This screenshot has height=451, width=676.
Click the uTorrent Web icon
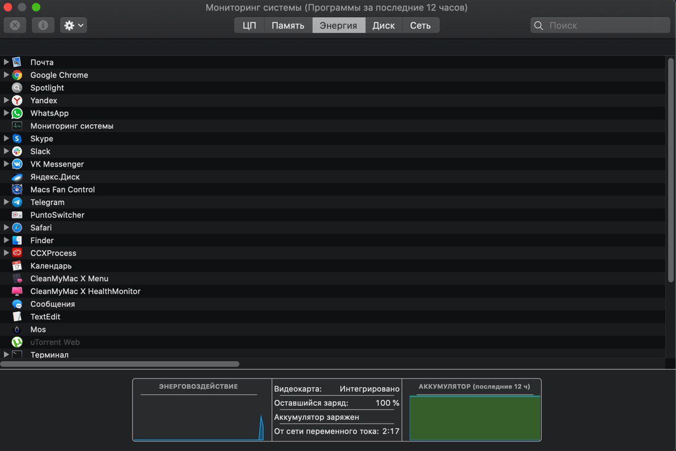click(17, 342)
